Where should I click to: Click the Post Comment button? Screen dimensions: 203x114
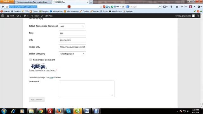(x=37, y=100)
